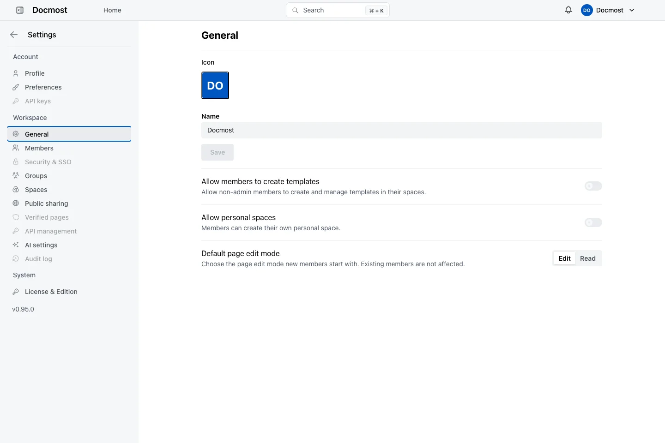Open API management settings
Viewport: 665px width, 443px height.
coord(69,231)
